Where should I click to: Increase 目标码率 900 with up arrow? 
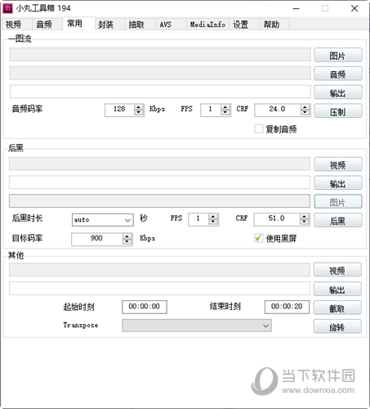pos(127,236)
